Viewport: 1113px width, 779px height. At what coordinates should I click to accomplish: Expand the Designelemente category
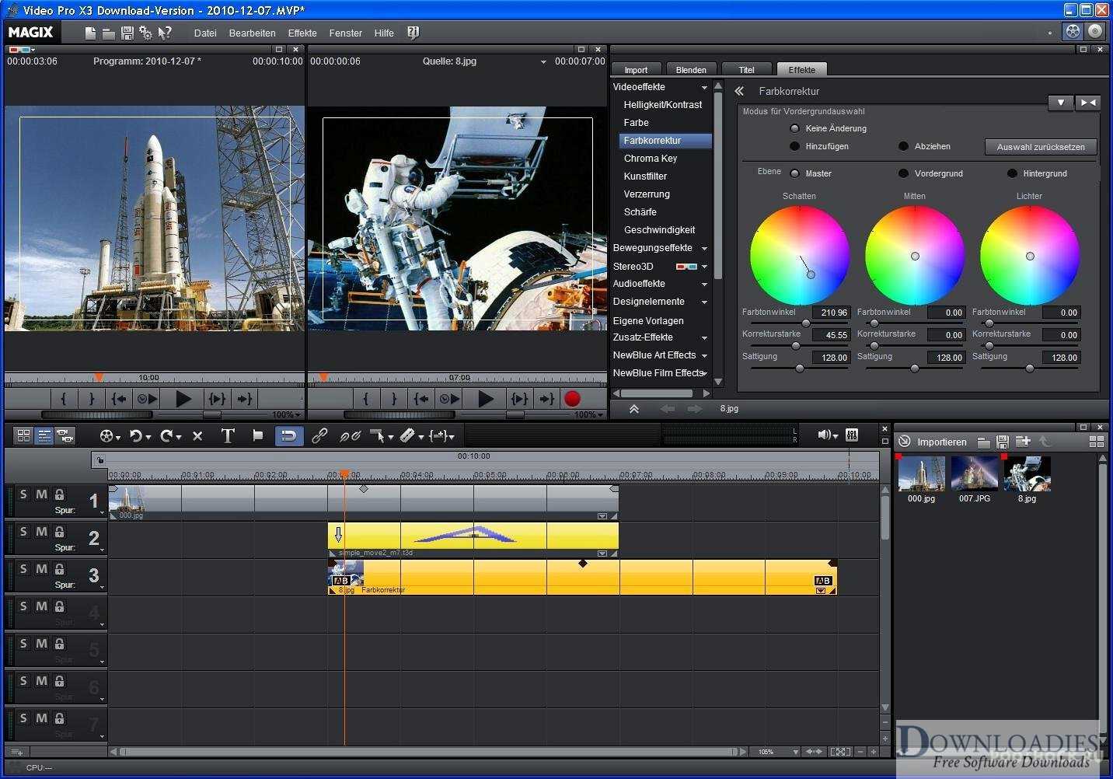point(704,302)
